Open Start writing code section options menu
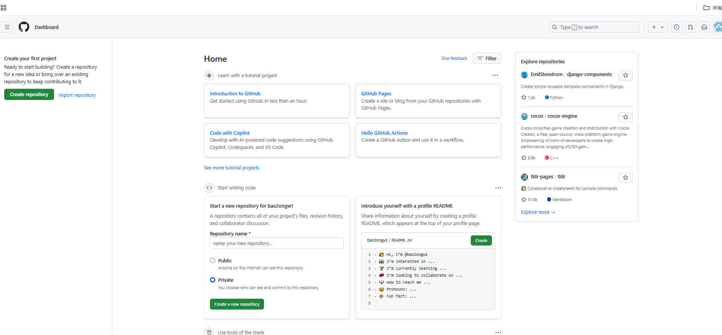This screenshot has height=335, width=722. click(498, 188)
